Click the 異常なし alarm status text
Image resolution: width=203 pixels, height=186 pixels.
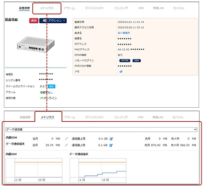[x=48, y=92]
